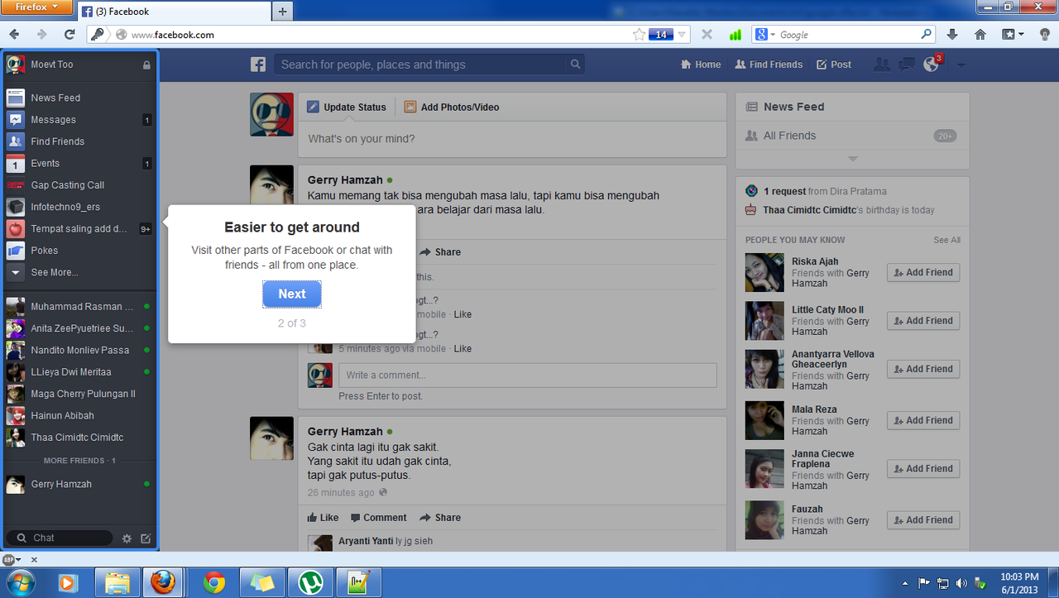The width and height of the screenshot is (1059, 598).
Task: Open friend requests icon in top bar
Action: coord(882,65)
